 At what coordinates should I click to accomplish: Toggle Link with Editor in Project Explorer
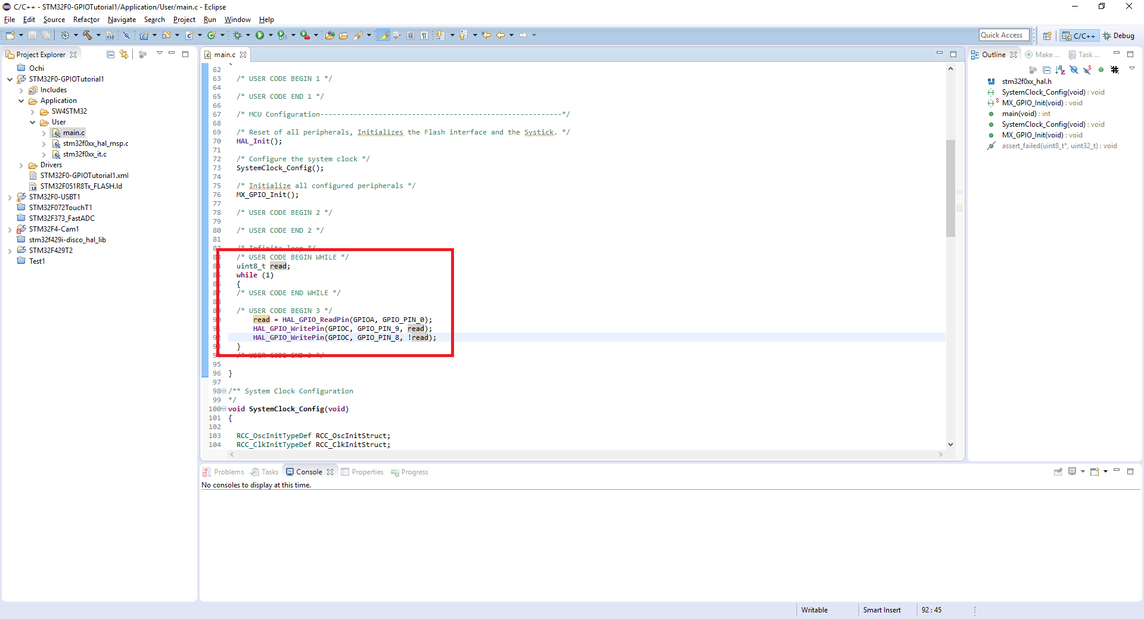tap(124, 55)
